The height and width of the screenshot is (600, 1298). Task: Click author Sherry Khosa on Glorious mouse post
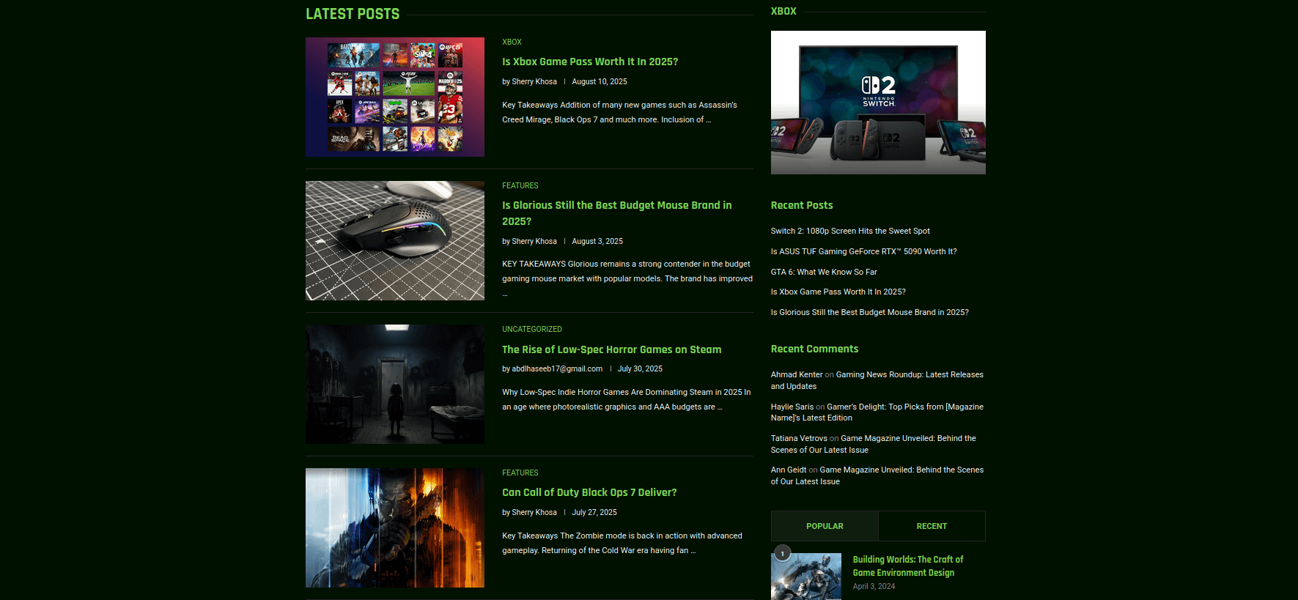pyautogui.click(x=534, y=242)
